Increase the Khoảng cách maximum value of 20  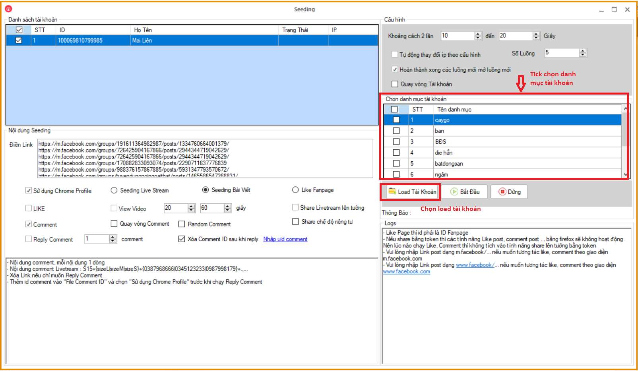(536, 34)
